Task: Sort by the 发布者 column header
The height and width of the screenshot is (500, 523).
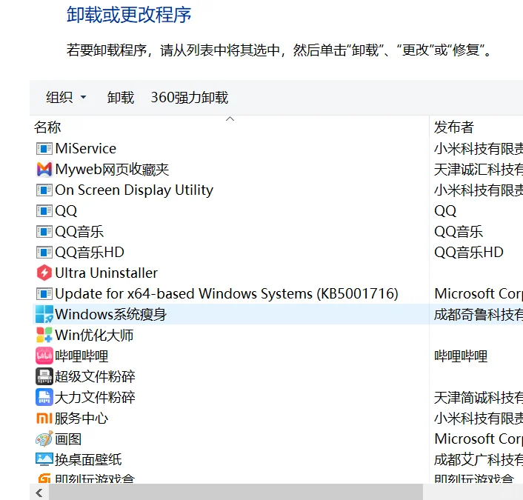Action: point(453,127)
